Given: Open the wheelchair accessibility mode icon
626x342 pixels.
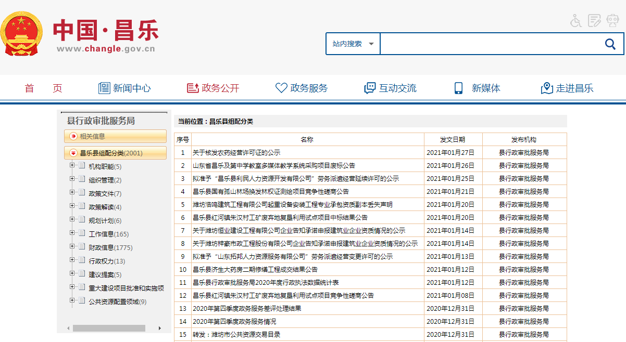Looking at the screenshot, I should pos(575,21).
